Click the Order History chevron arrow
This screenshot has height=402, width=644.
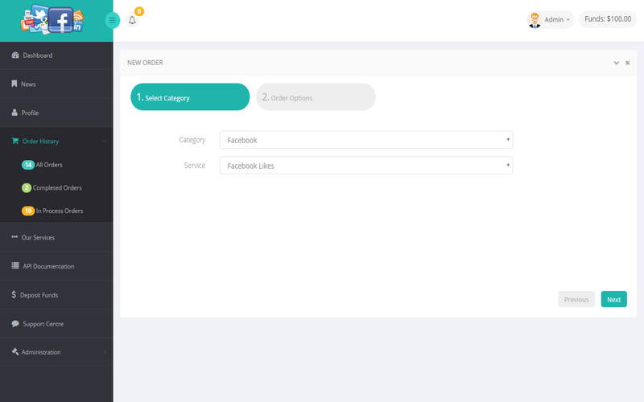pyautogui.click(x=104, y=142)
